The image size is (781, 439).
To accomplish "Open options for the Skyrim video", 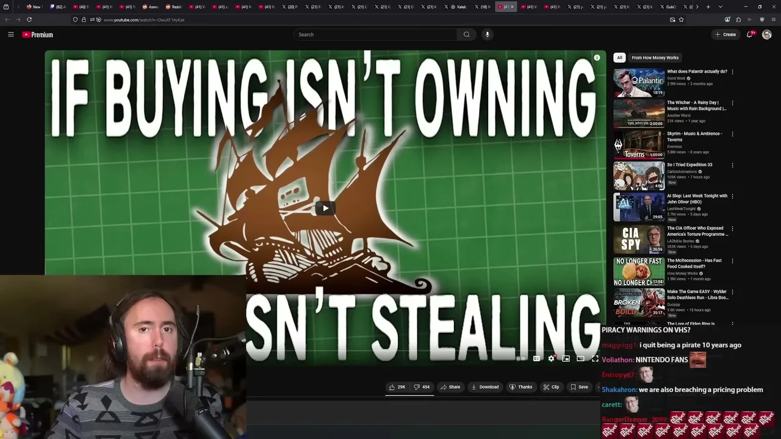I will 732,134.
